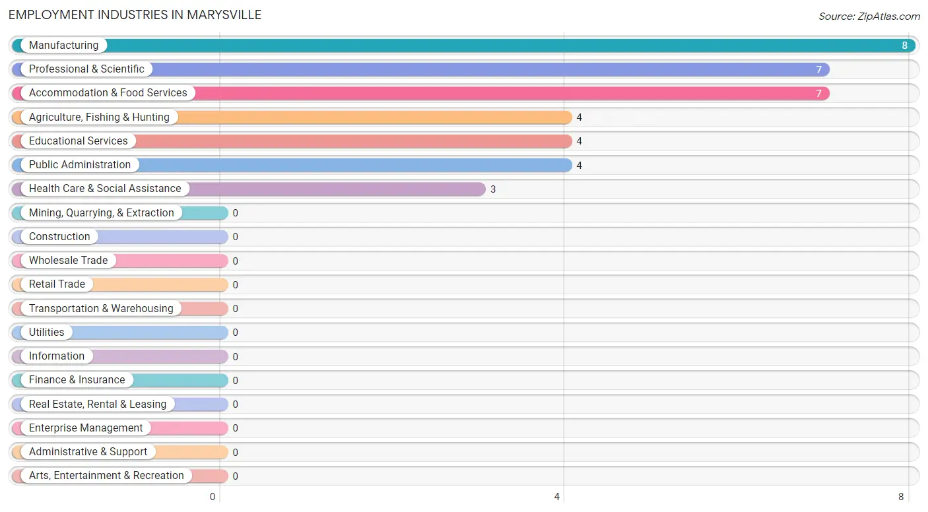This screenshot has width=928, height=512.
Task: Click Arts, Entertainment & Recreation label
Action: coord(106,476)
